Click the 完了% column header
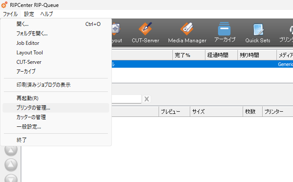This screenshot has height=182, width=293. click(189, 55)
